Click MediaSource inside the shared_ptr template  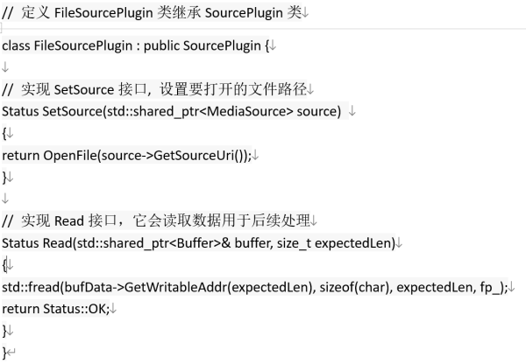click(250, 111)
